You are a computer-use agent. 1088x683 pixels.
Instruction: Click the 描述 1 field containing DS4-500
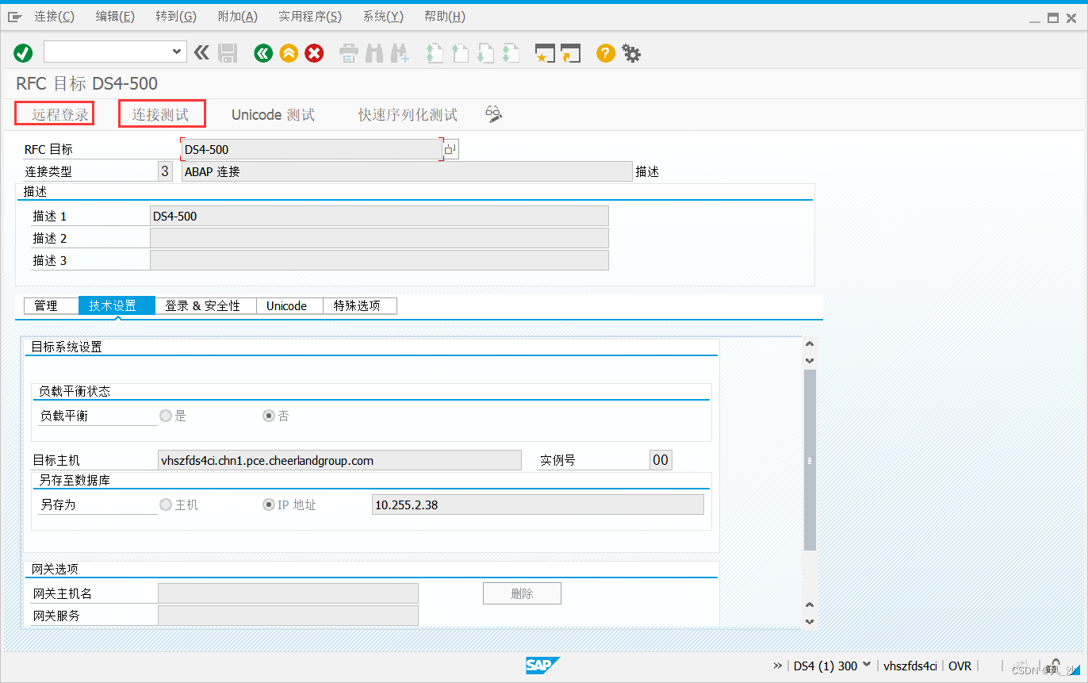379,216
